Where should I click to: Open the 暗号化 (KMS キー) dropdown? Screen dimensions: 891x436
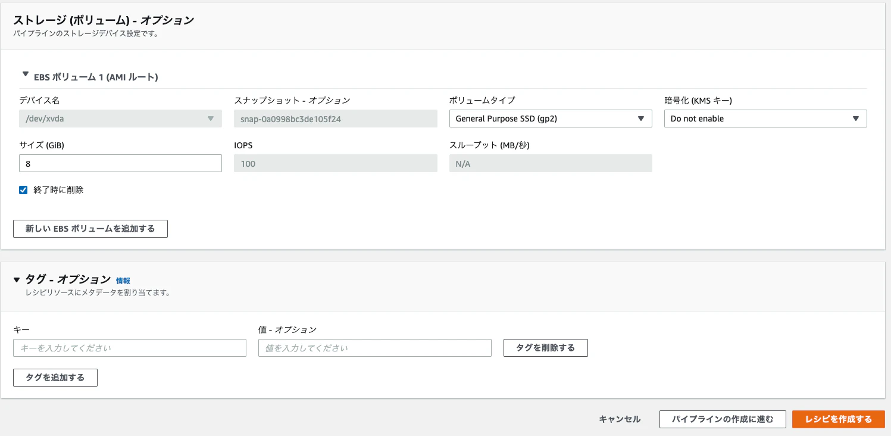[x=765, y=119]
